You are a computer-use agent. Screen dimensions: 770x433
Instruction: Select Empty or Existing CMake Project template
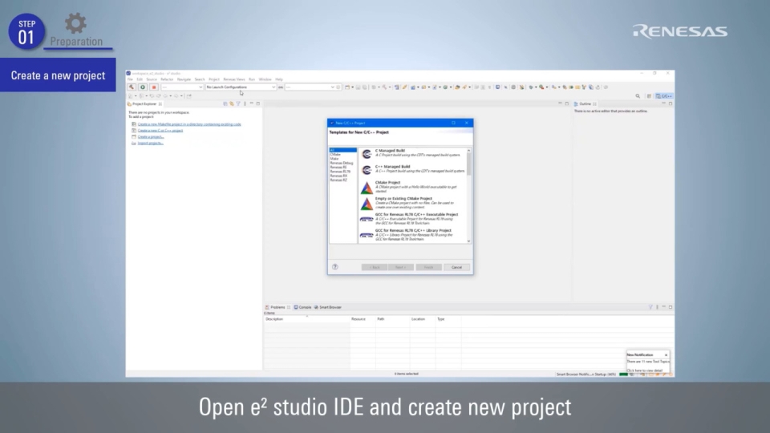412,203
